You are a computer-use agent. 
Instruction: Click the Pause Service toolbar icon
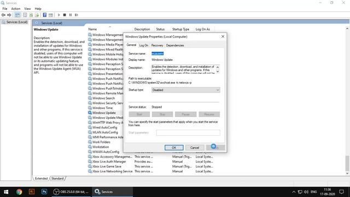coord(71,15)
